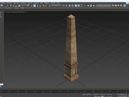This screenshot has width=129, height=97.
Task: Click viewport filter funnel icon
Action: click(26, 12)
